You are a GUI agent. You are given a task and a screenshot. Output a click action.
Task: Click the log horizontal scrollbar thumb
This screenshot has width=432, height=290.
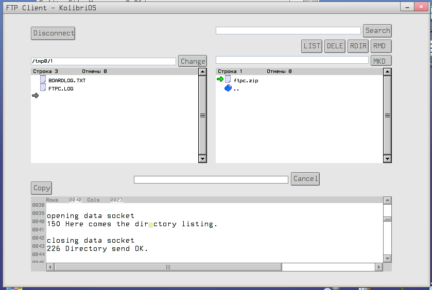point(168,267)
